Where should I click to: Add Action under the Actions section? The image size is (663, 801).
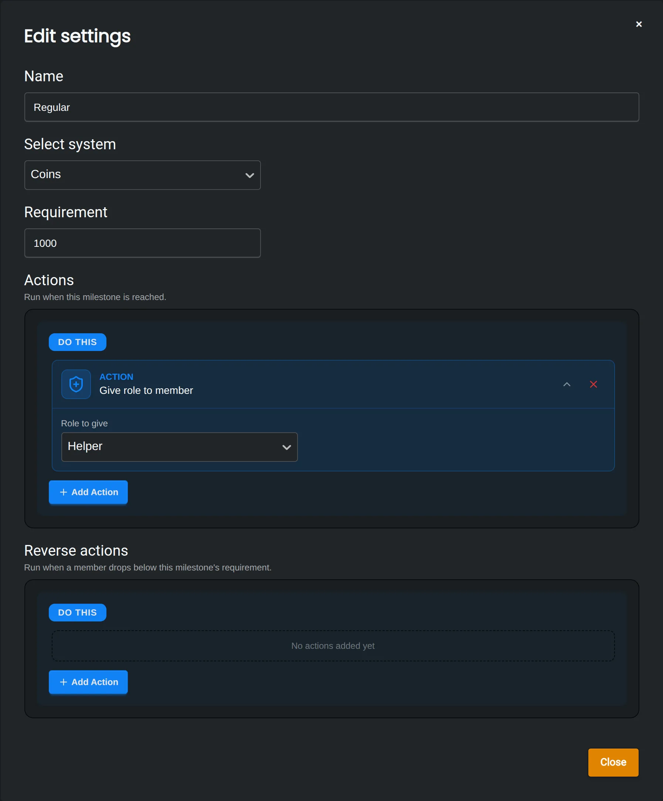(88, 492)
